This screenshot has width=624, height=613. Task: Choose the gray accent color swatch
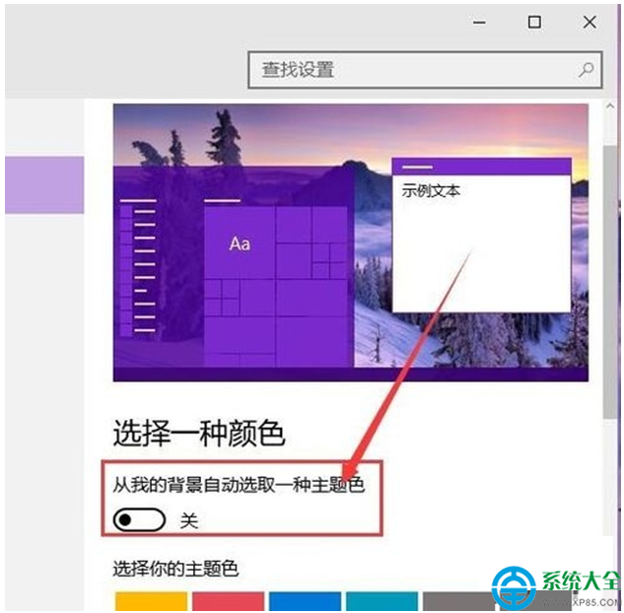(451, 601)
